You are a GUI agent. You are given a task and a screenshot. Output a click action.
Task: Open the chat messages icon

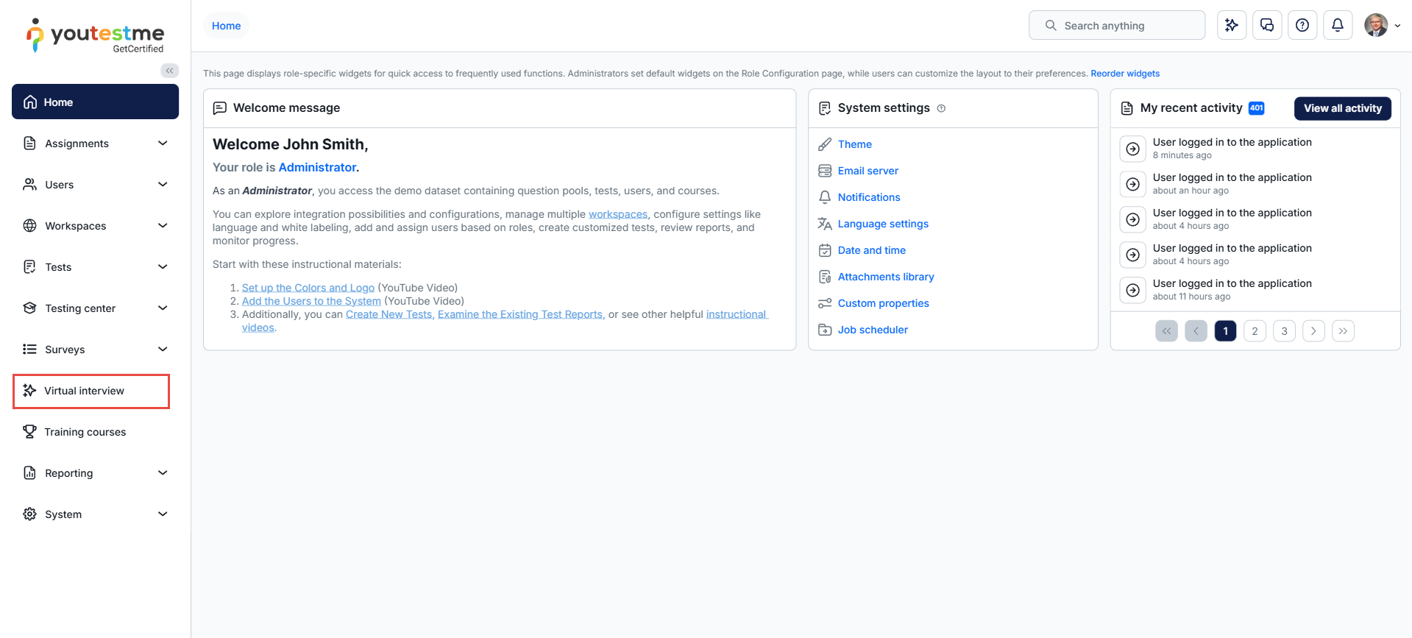[1266, 25]
